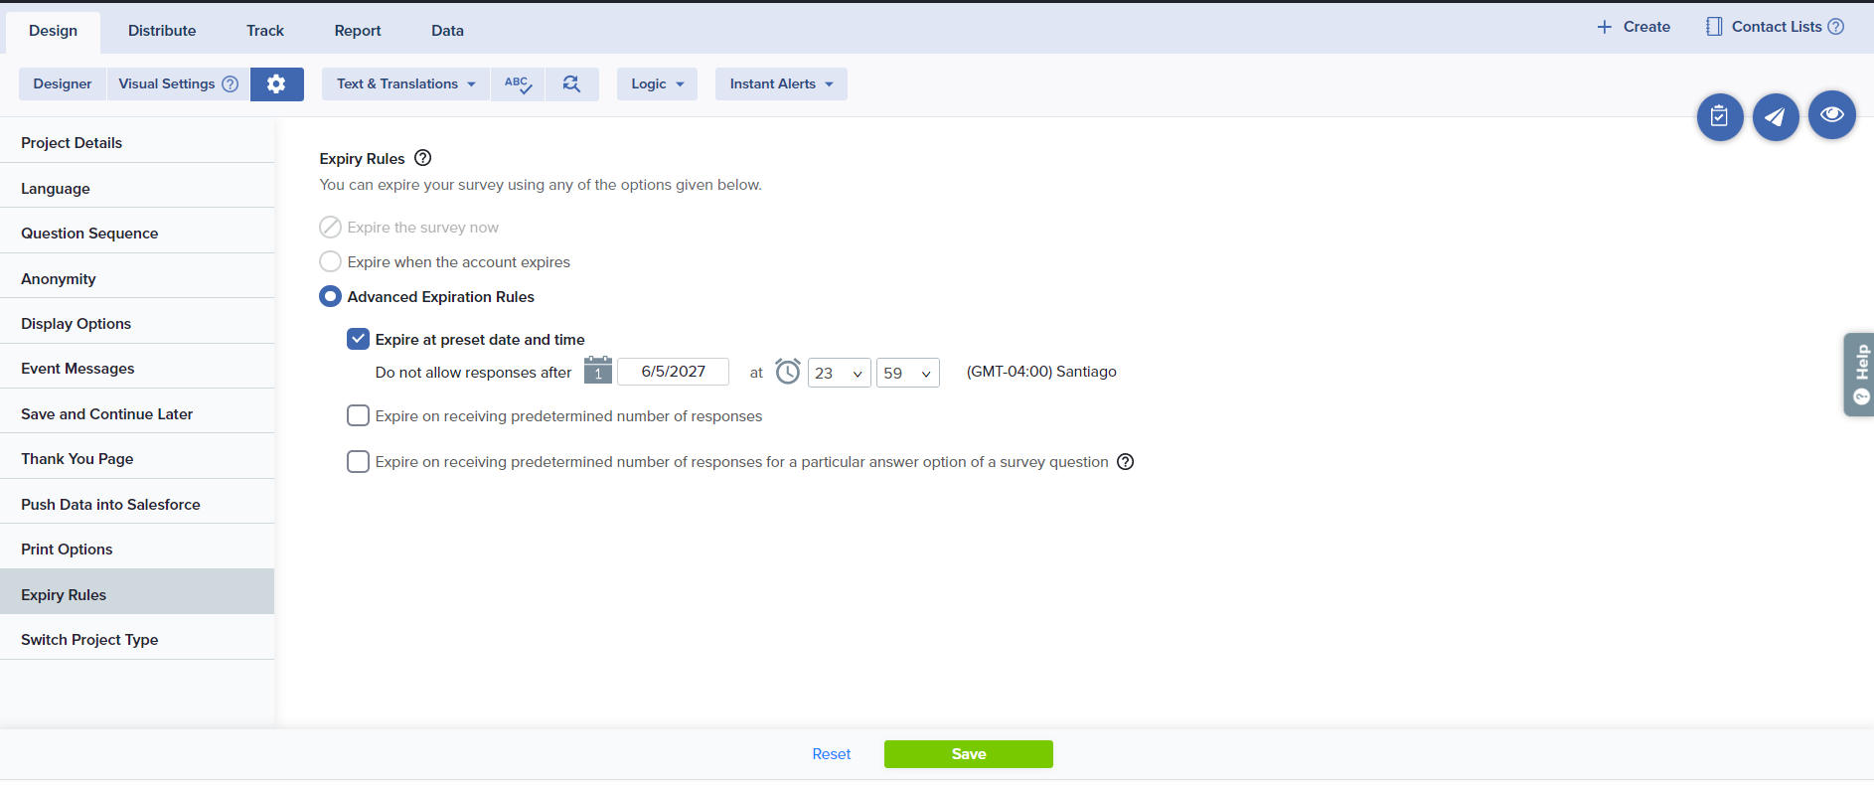This screenshot has height=785, width=1874.
Task: Open the calendar date picker icon
Action: click(x=597, y=371)
